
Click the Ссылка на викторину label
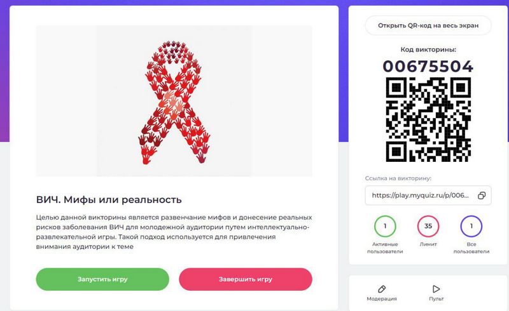click(x=398, y=178)
